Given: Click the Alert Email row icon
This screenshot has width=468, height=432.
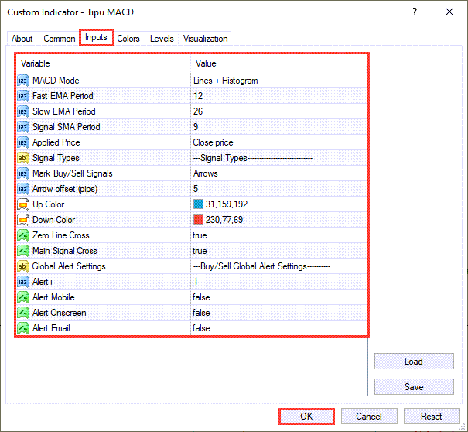Looking at the screenshot, I should 22,328.
